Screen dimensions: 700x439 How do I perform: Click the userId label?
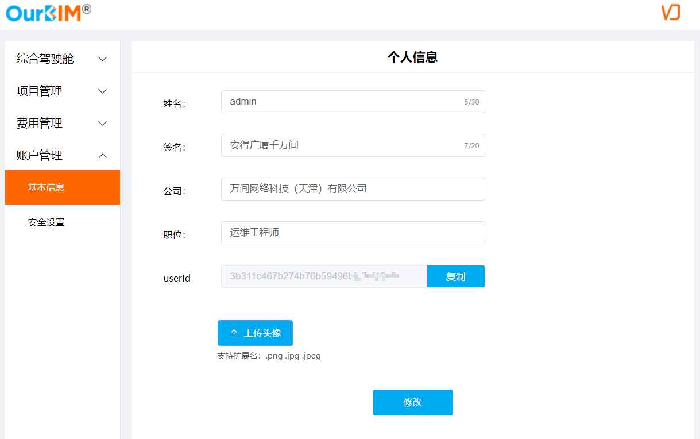coord(177,278)
